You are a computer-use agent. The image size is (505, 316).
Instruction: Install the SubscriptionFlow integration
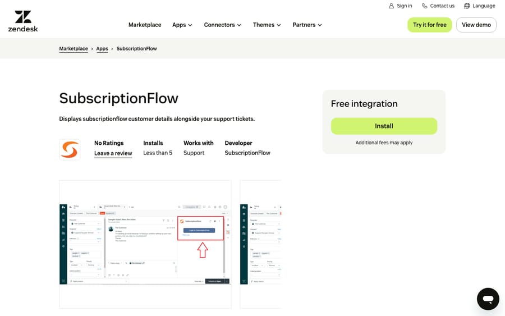[x=384, y=126]
